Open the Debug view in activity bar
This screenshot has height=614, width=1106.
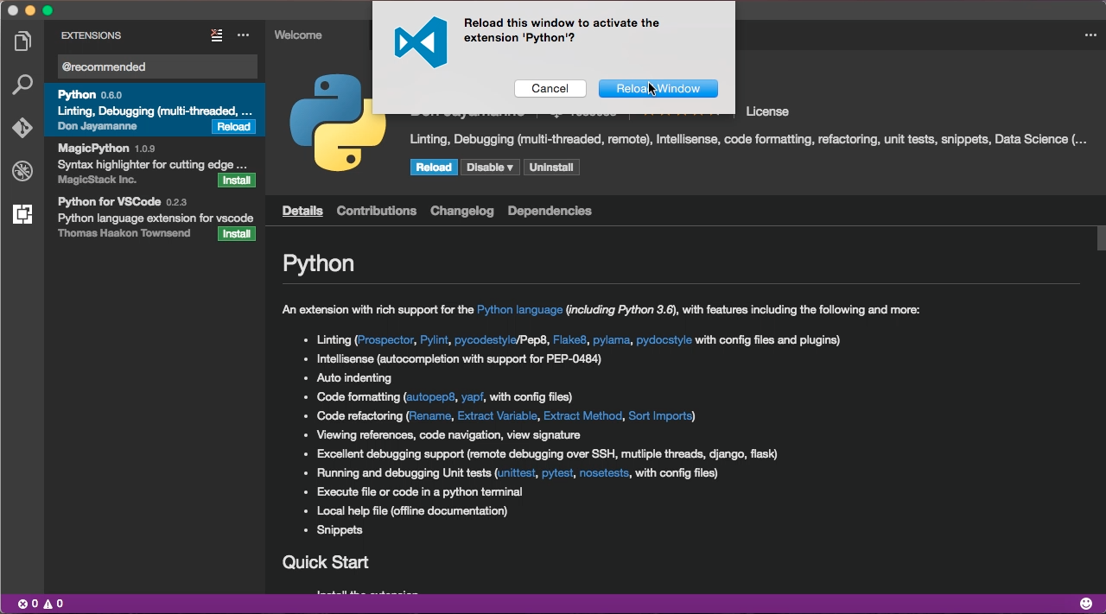coord(22,171)
